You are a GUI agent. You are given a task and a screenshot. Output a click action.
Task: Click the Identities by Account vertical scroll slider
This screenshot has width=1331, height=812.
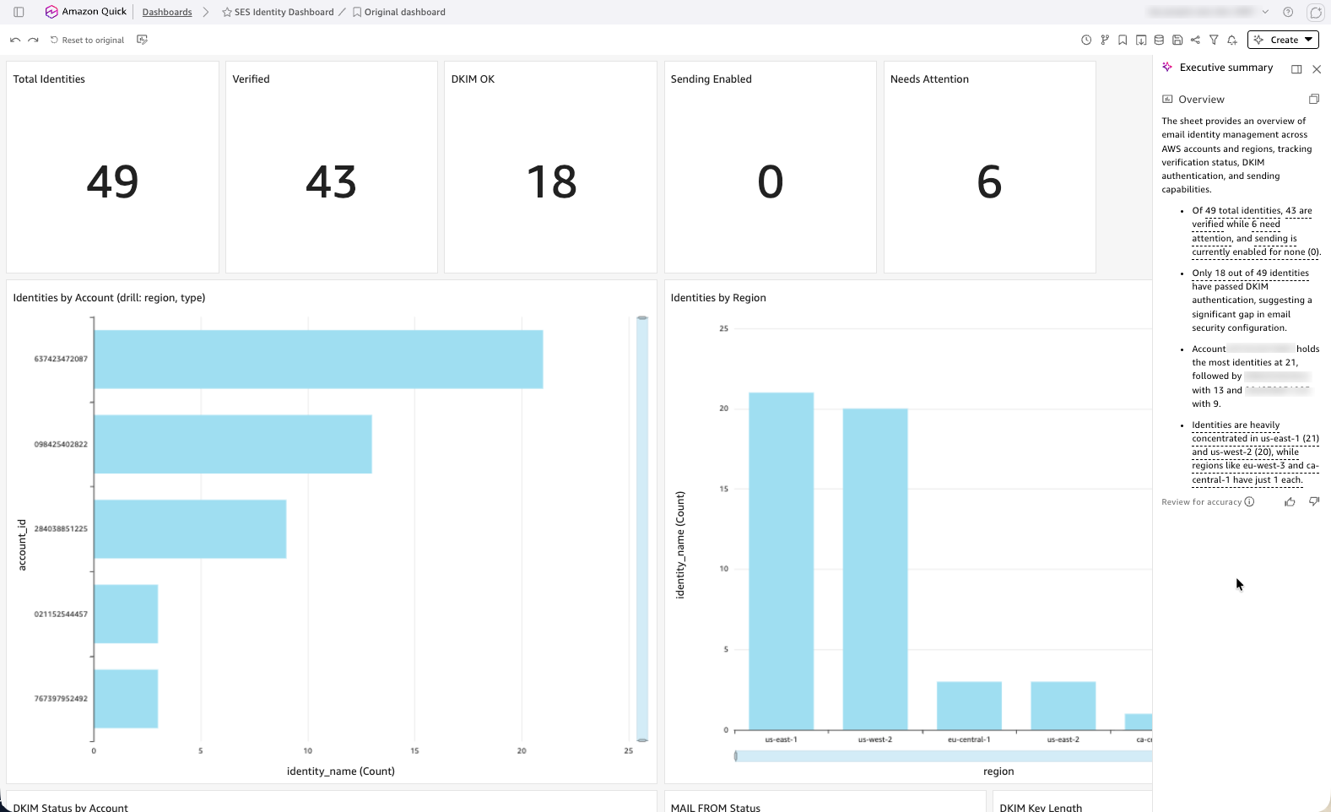[x=642, y=529]
